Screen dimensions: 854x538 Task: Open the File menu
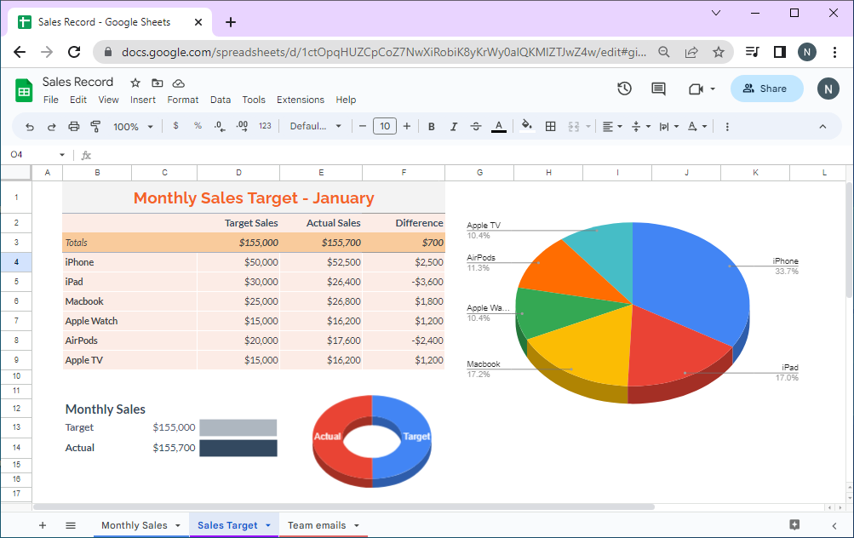(50, 100)
